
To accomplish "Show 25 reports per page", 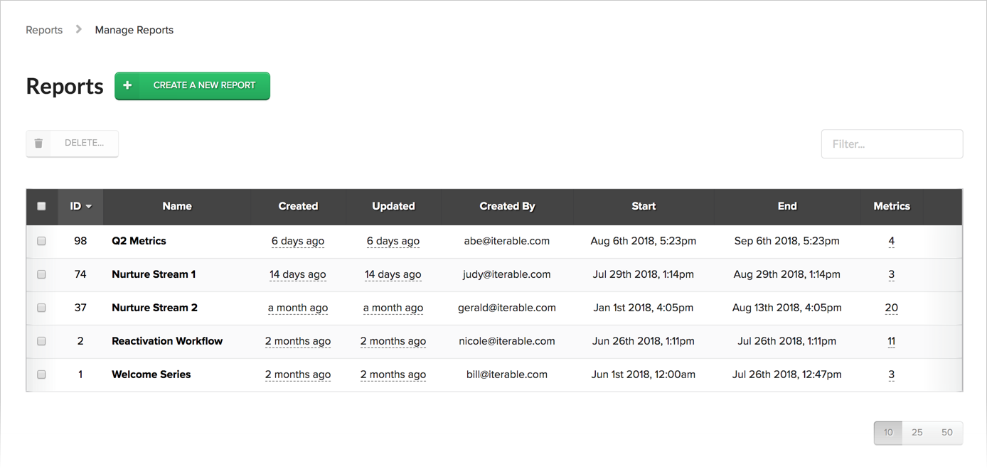I will point(917,432).
